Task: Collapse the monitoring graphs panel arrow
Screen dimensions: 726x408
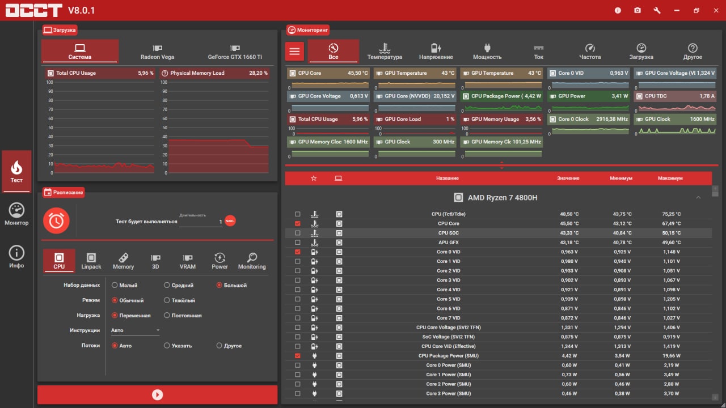Action: tap(501, 165)
